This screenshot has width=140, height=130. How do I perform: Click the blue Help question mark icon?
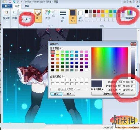click(138, 6)
